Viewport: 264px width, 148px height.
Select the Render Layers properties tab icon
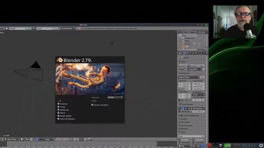tap(188, 53)
